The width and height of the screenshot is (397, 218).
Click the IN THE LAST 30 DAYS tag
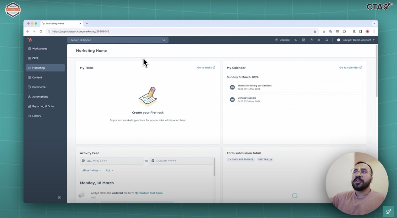point(241,159)
